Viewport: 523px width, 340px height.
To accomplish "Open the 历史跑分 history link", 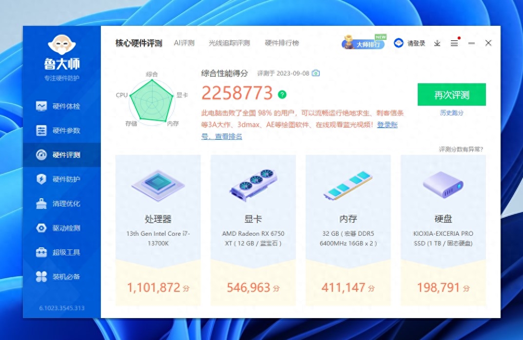I will click(x=452, y=113).
